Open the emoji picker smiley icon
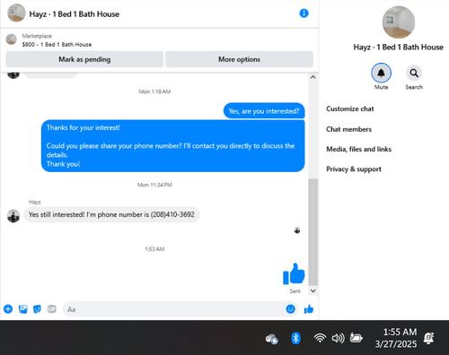This screenshot has height=355, width=449. click(x=290, y=309)
